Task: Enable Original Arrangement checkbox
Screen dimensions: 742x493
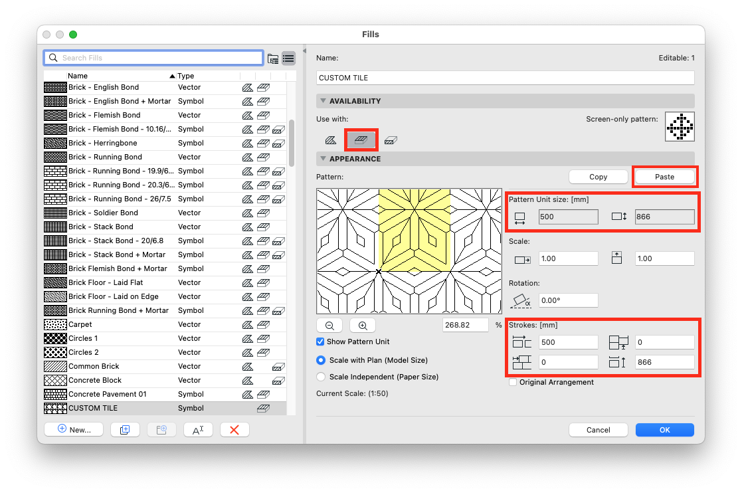Action: tap(512, 382)
